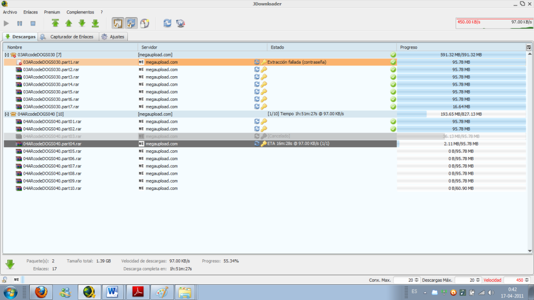Viewport: 534px width, 300px height.
Task: Switch to the Descargas tab
Action: point(20,37)
